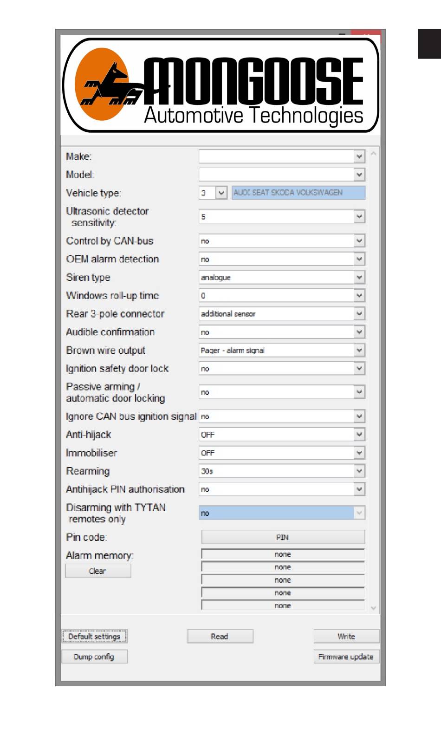Viewport: 441px width, 735px height.
Task: Clear the alarm memory
Action: [98, 571]
